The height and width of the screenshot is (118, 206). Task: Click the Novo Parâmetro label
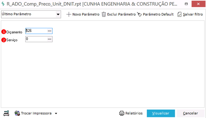coord(86,14)
